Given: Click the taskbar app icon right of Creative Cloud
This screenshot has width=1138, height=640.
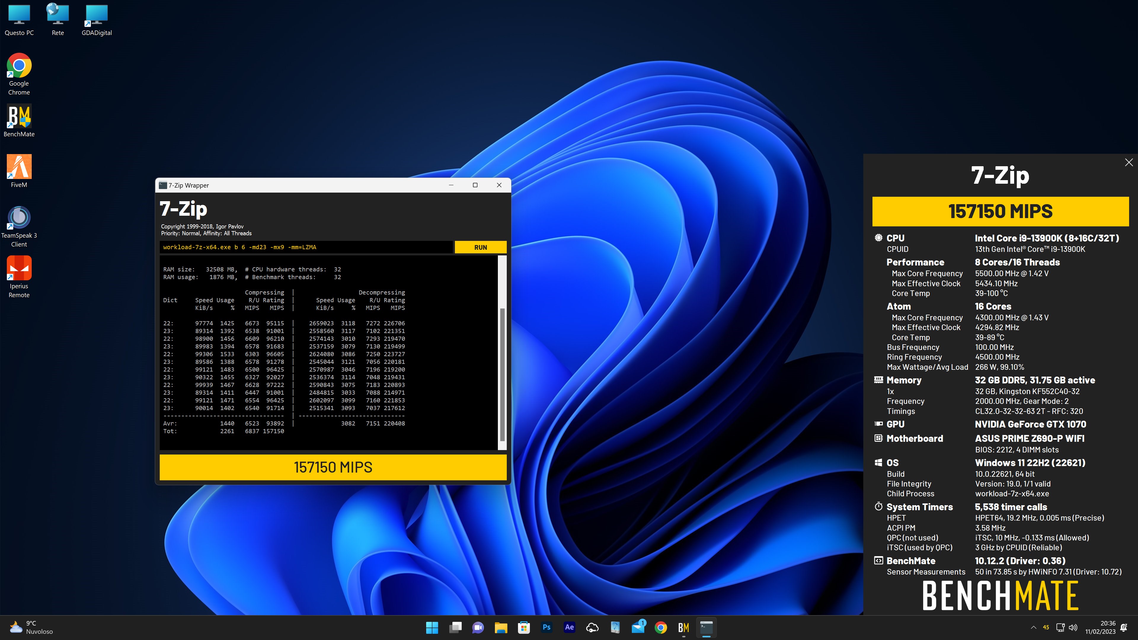Looking at the screenshot, I should coord(615,627).
